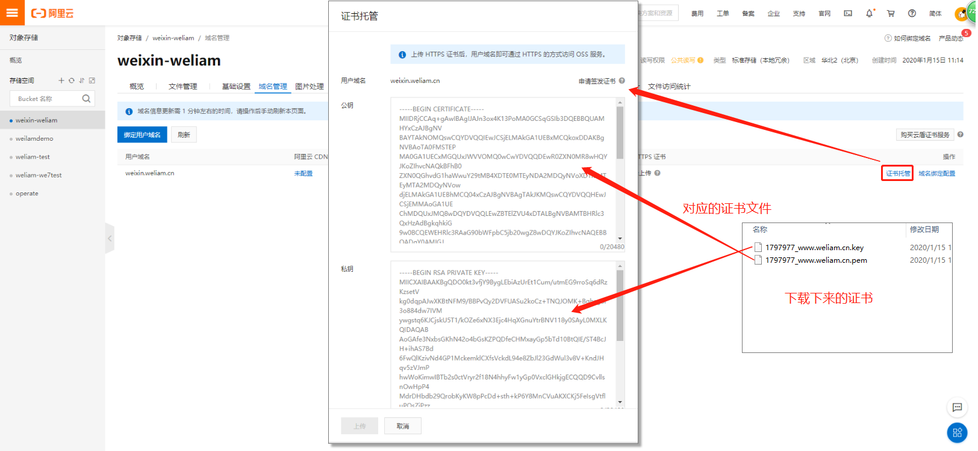Image resolution: width=978 pixels, height=451 pixels.
Task: Click the 上传 button in dialog
Action: (360, 426)
